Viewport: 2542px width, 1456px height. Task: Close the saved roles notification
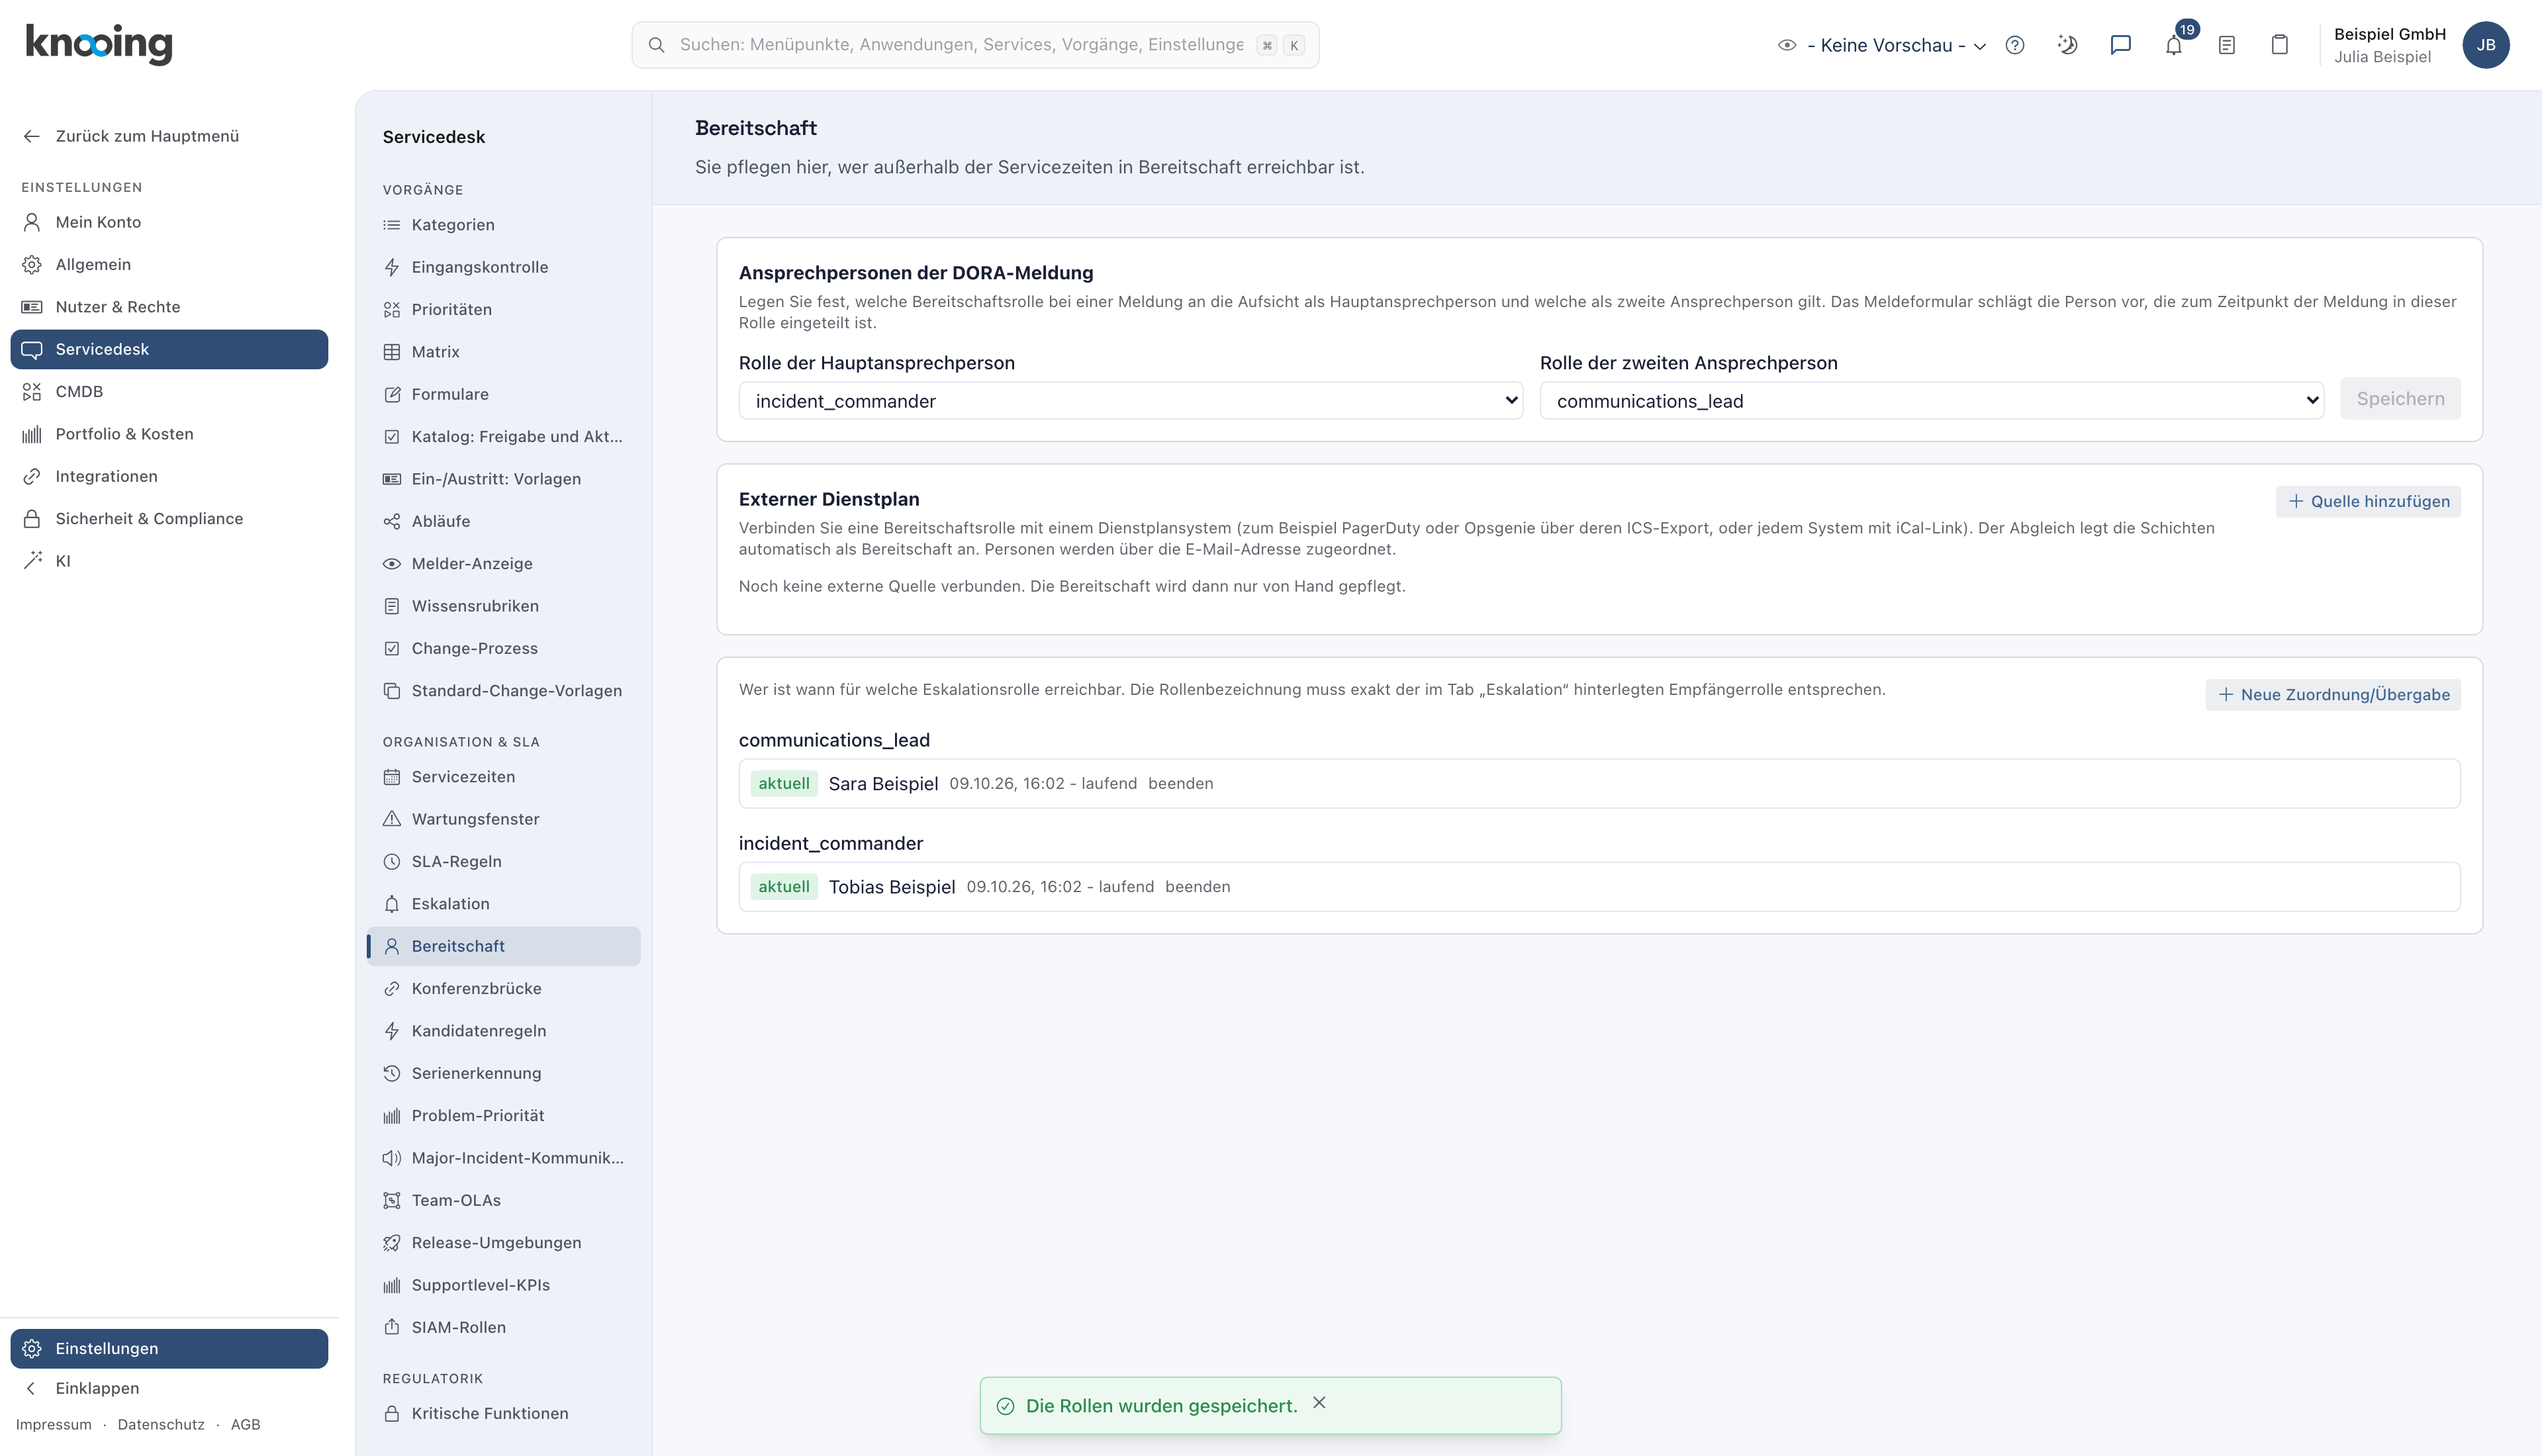click(x=1319, y=1403)
